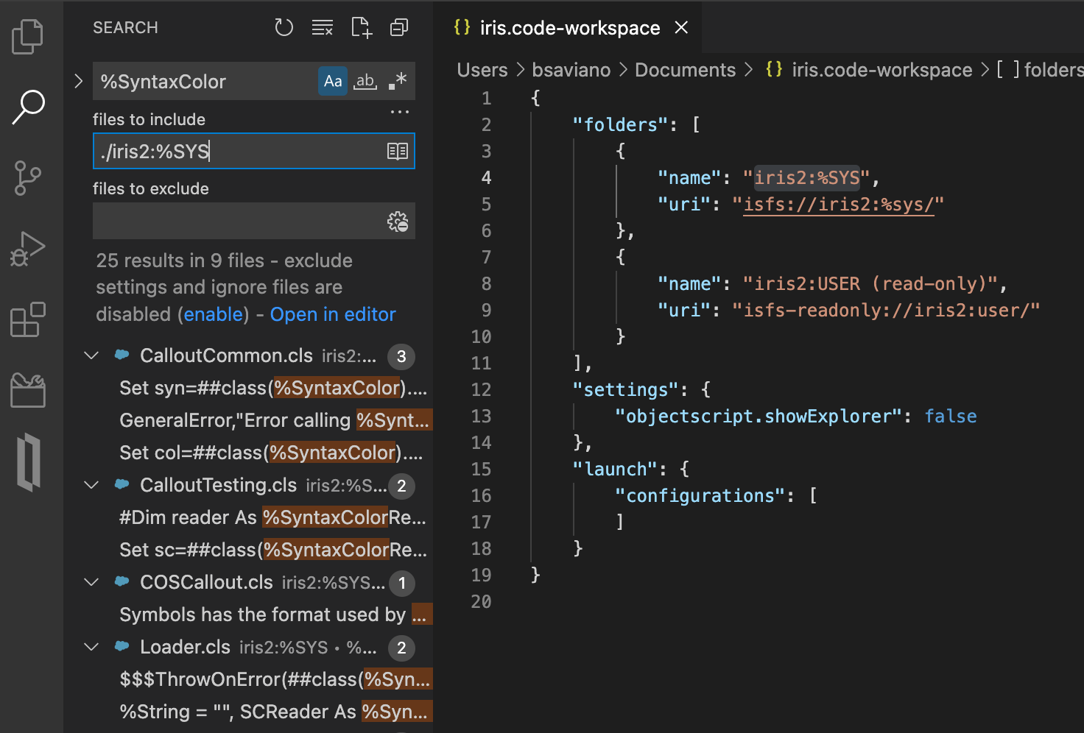This screenshot has width=1084, height=733.
Task: Toggle Match Case in search
Action: [x=332, y=81]
